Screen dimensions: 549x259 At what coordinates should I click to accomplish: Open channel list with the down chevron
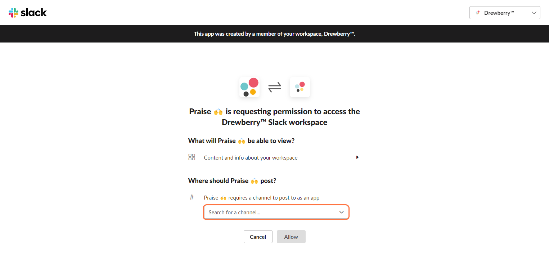pos(342,212)
